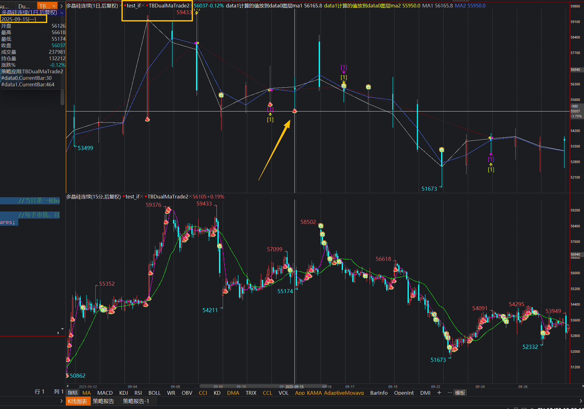Add a new indicator with plus icon

coord(439,393)
